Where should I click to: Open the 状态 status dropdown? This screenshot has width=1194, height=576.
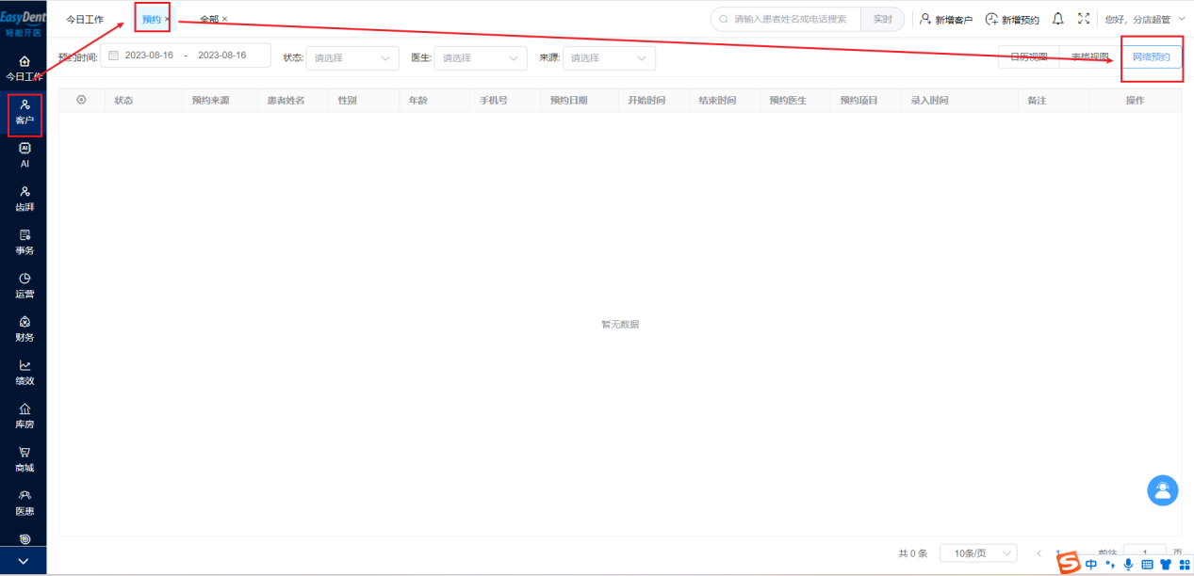[352, 57]
